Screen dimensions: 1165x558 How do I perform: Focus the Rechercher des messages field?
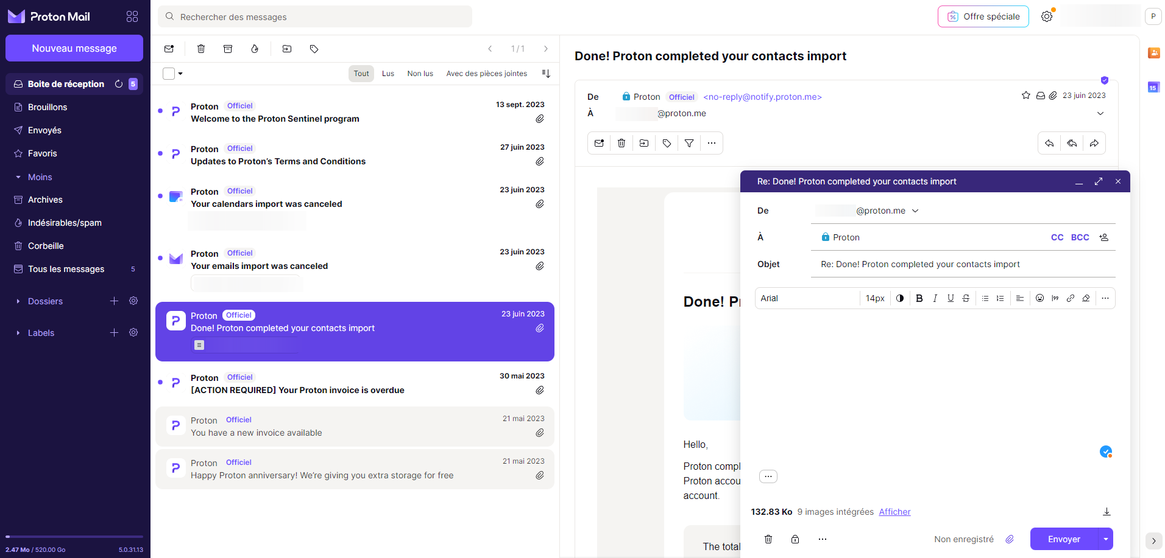point(315,16)
